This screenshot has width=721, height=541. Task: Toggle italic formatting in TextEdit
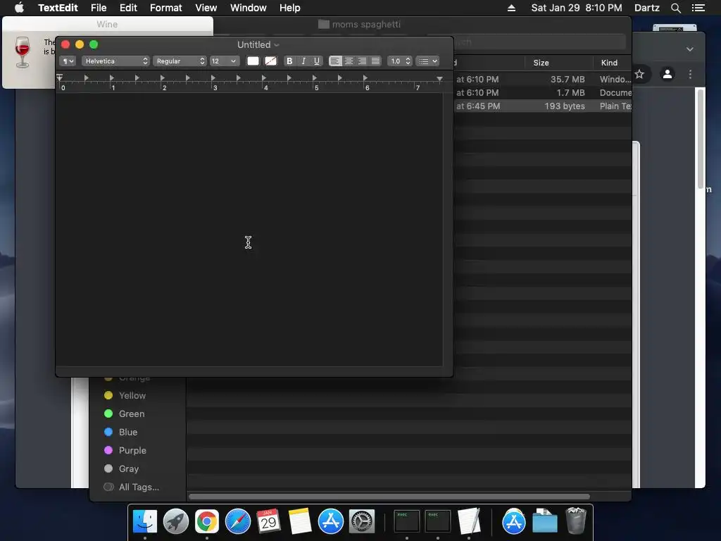click(x=303, y=61)
